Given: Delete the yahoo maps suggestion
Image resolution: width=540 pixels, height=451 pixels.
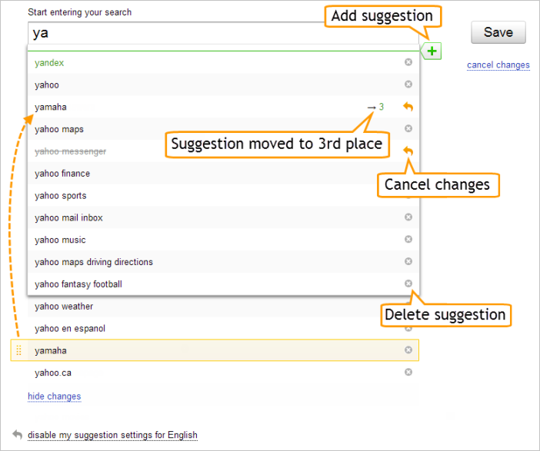Looking at the screenshot, I should tap(408, 128).
